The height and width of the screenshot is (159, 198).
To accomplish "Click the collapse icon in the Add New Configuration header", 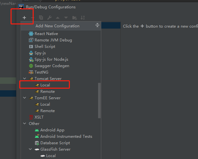I will 97,25.
